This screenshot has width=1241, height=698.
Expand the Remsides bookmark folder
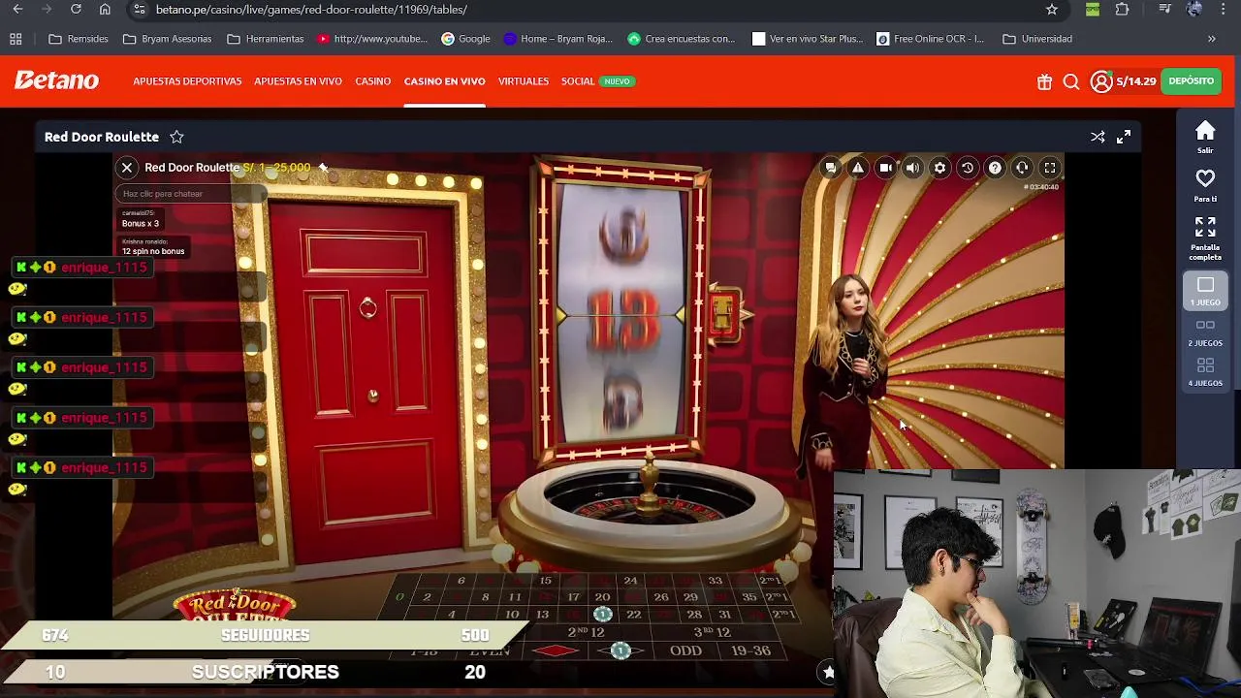[79, 39]
